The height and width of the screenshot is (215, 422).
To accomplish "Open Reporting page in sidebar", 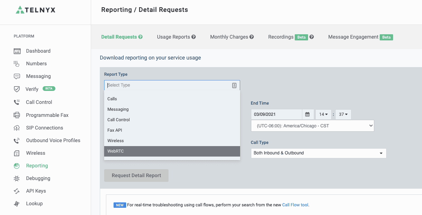I will point(37,166).
